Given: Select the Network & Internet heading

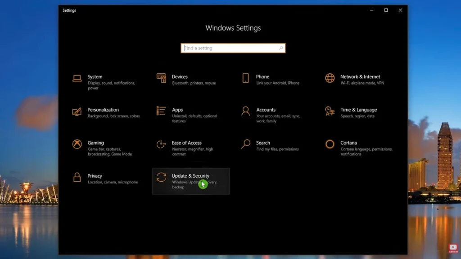Looking at the screenshot, I should pos(360,76).
